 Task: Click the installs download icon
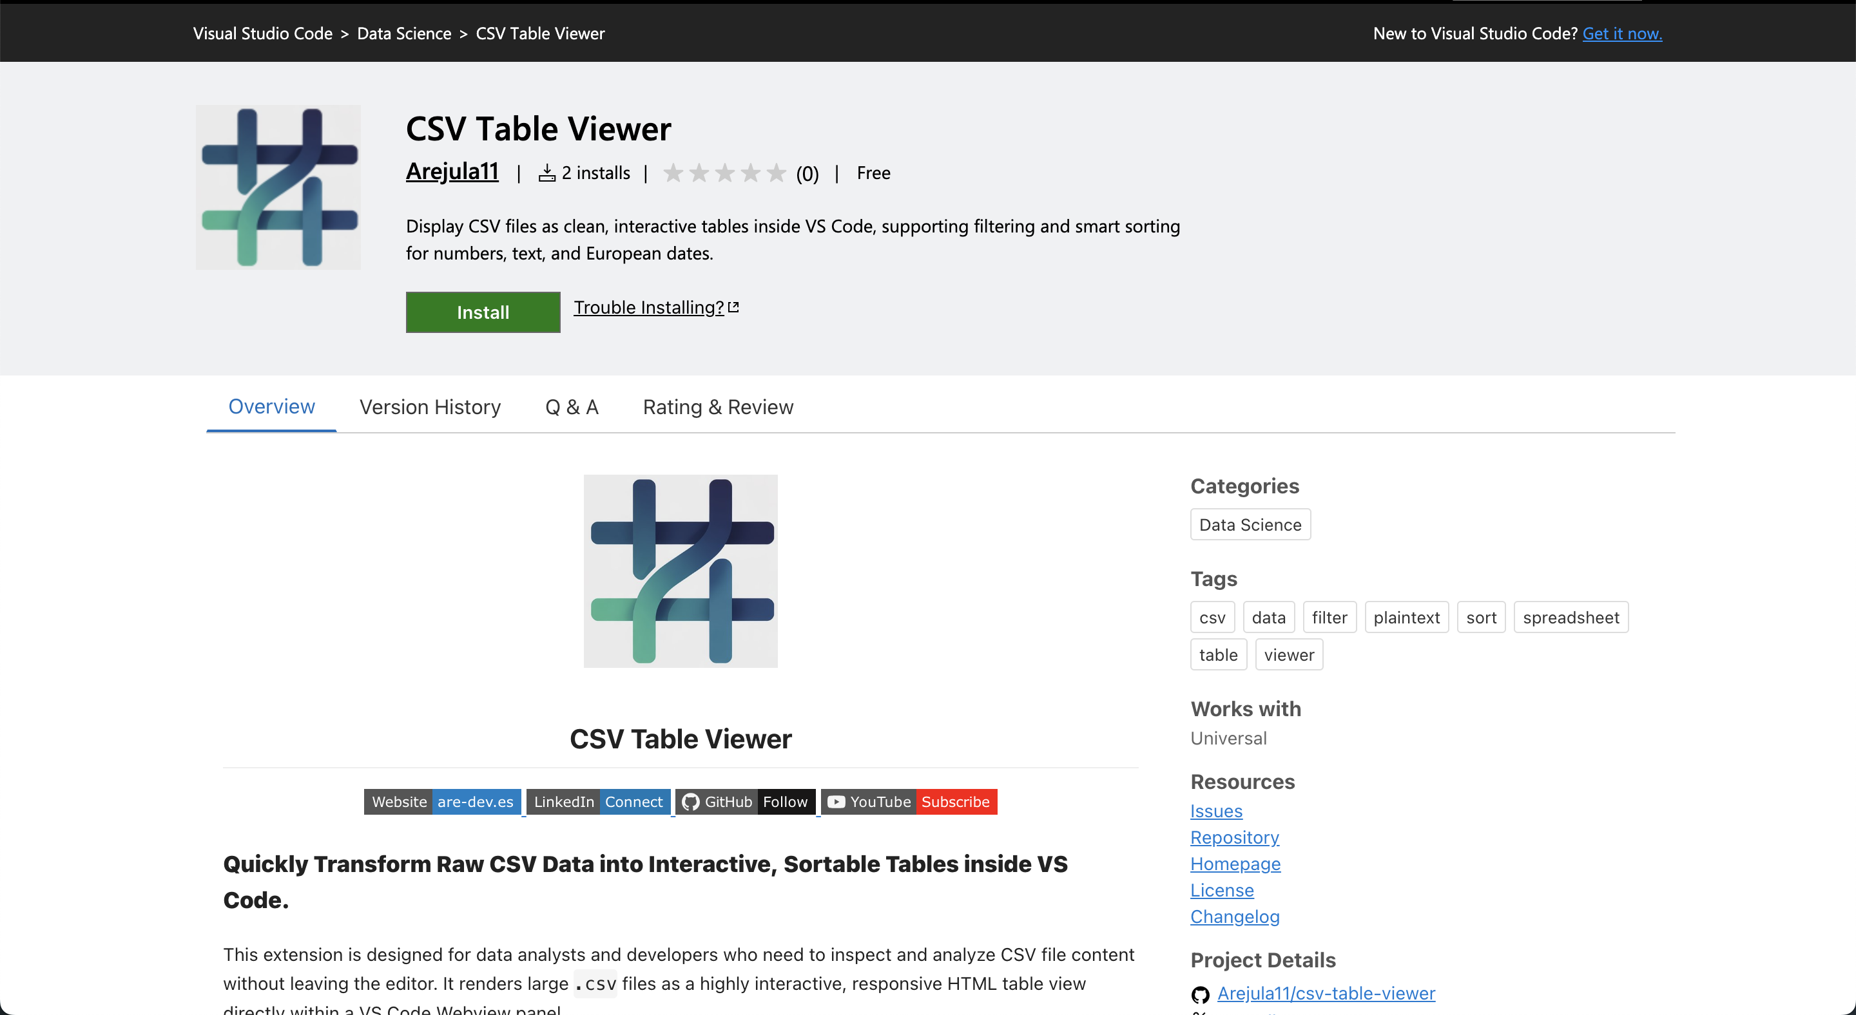point(546,173)
